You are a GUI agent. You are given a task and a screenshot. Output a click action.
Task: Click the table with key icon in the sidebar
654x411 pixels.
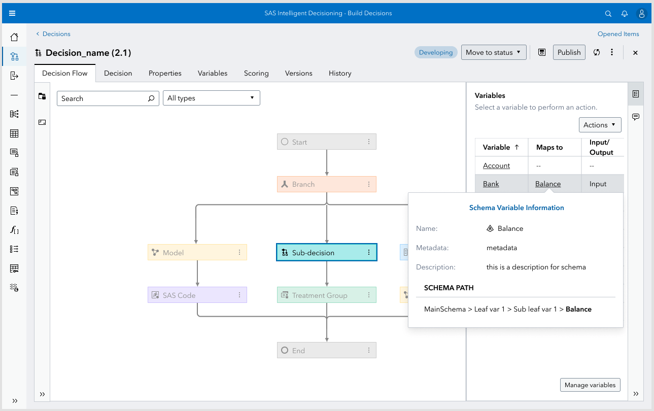[x=14, y=268]
